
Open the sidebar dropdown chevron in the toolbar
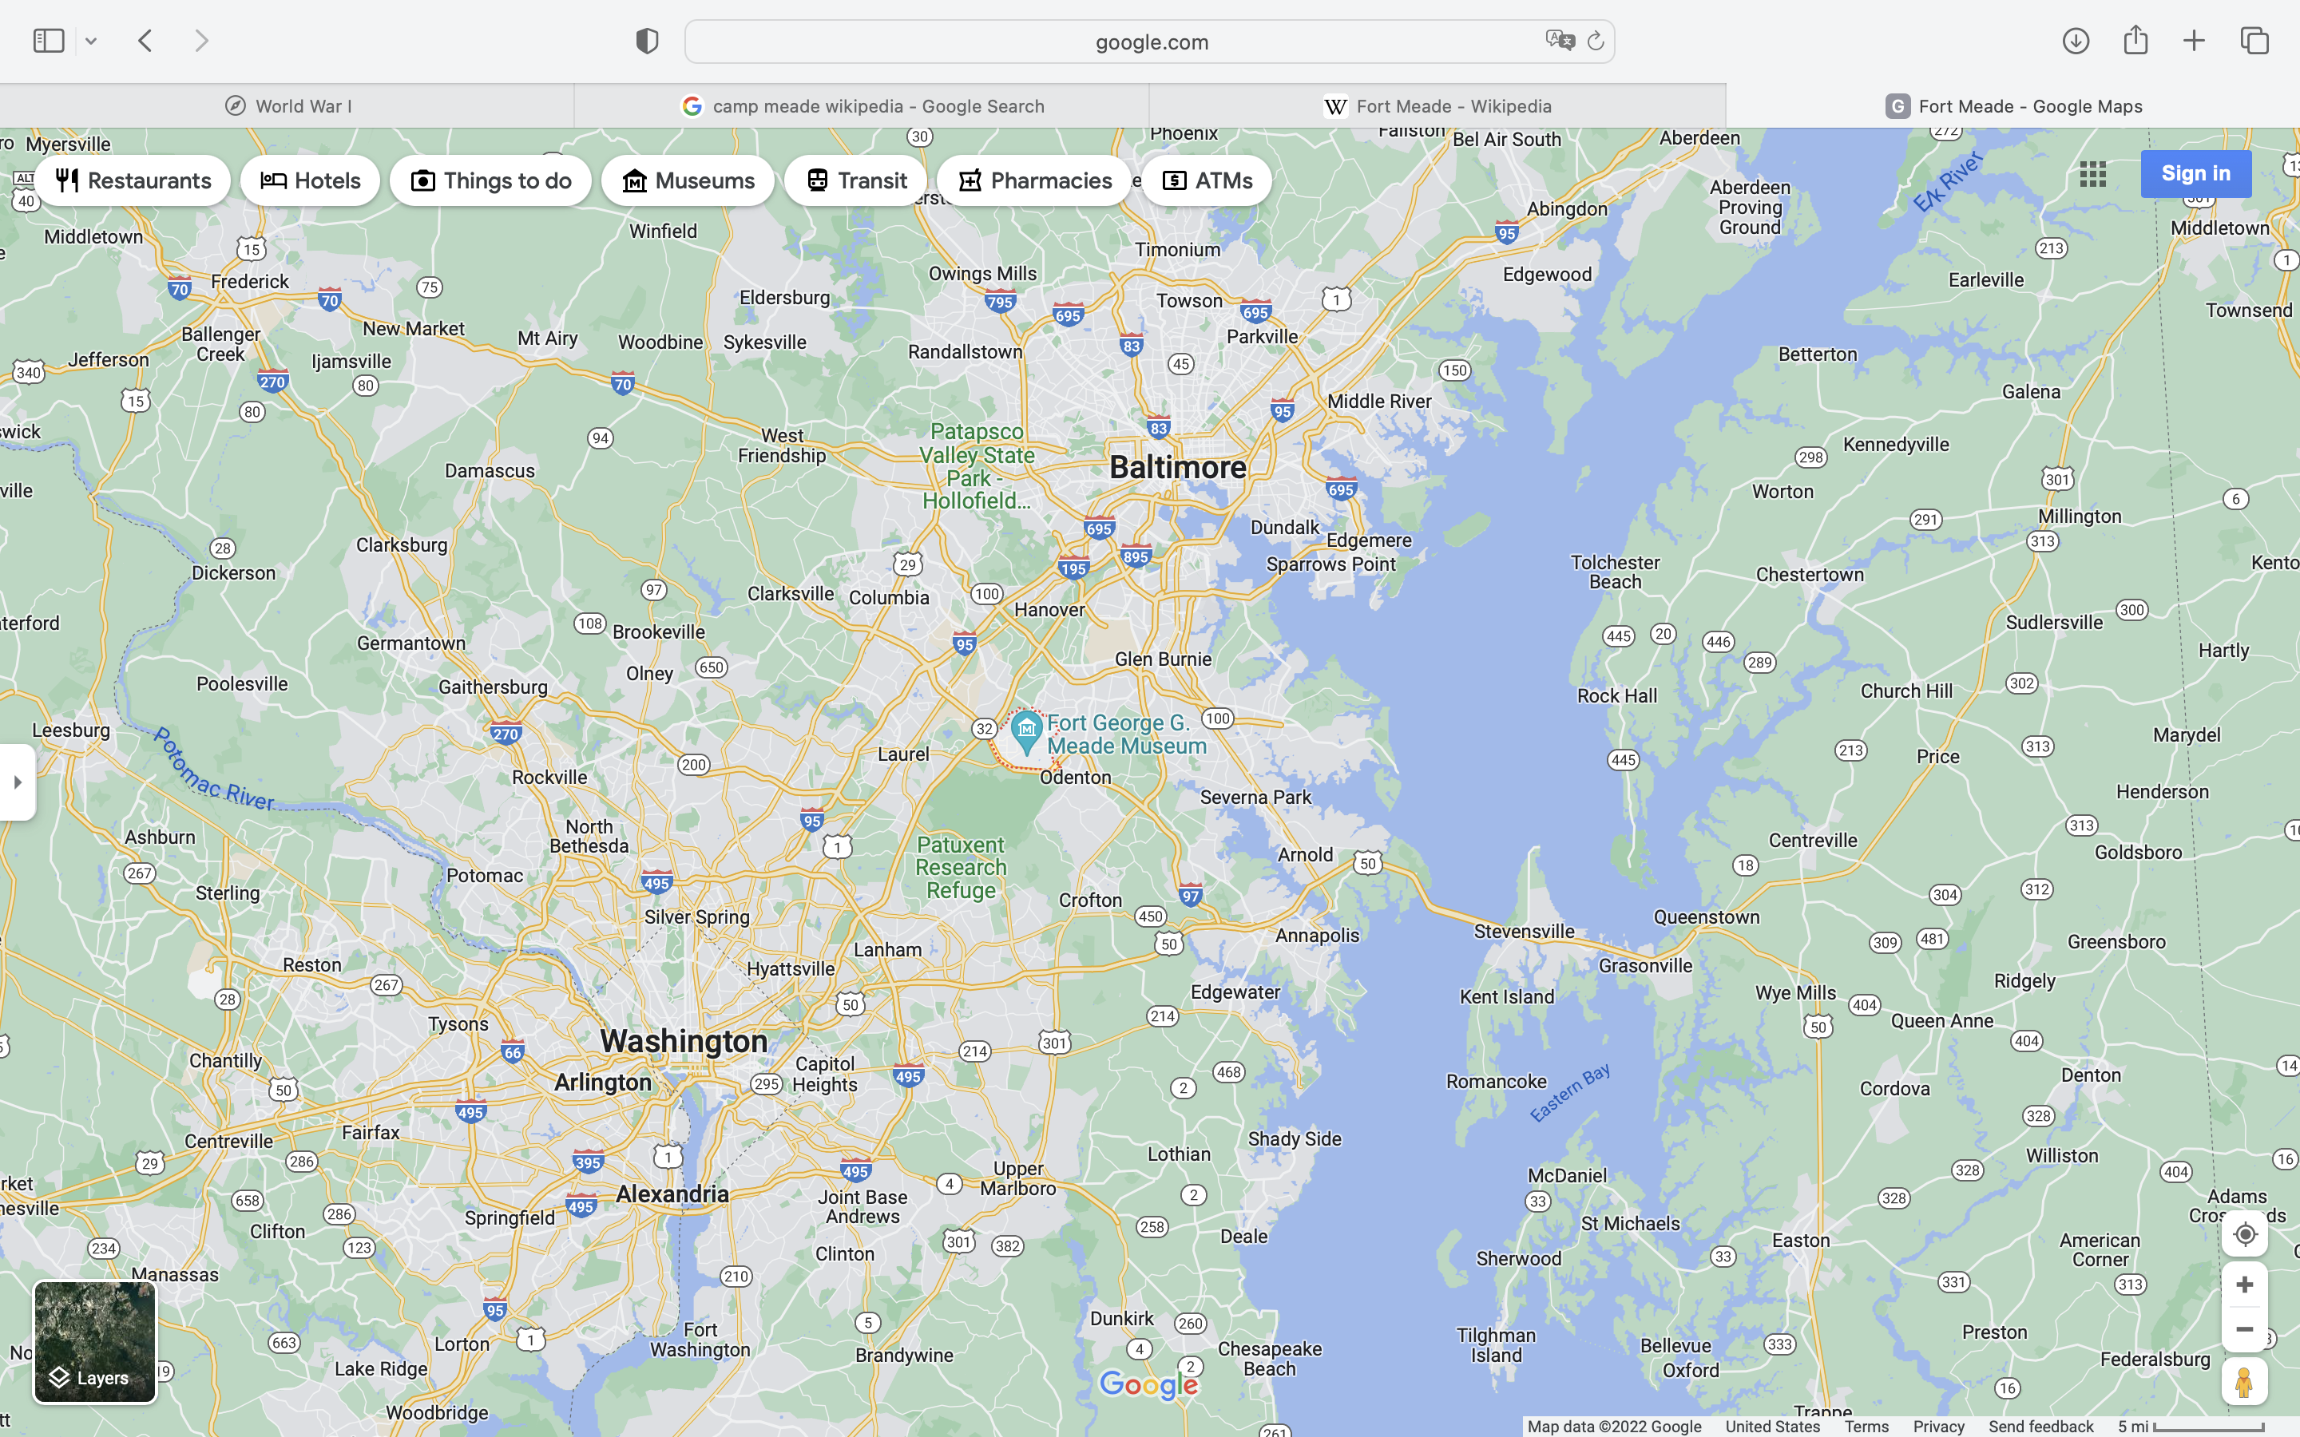pos(91,41)
